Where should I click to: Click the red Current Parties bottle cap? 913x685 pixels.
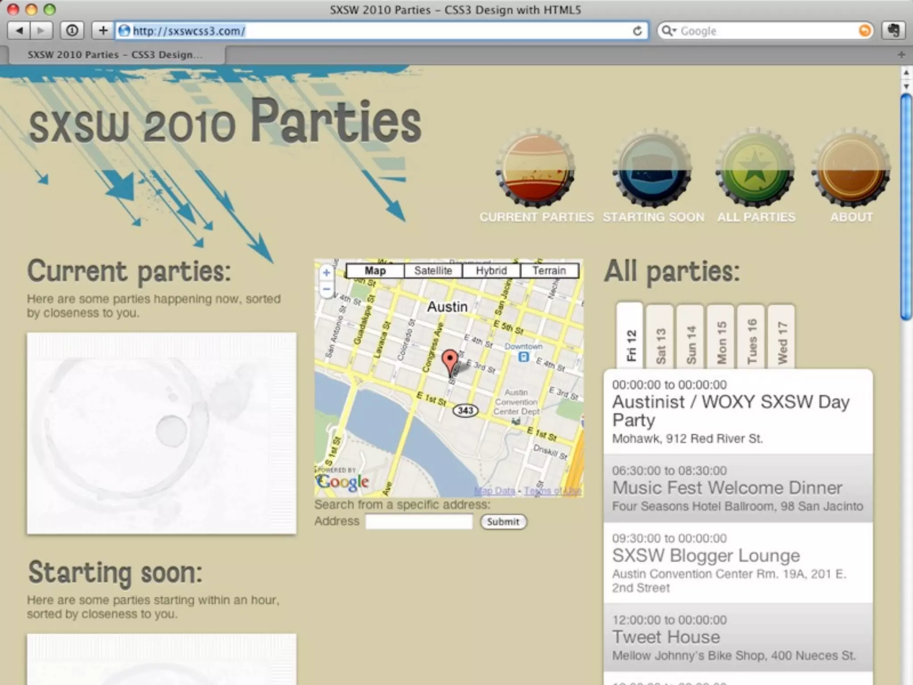pyautogui.click(x=536, y=169)
